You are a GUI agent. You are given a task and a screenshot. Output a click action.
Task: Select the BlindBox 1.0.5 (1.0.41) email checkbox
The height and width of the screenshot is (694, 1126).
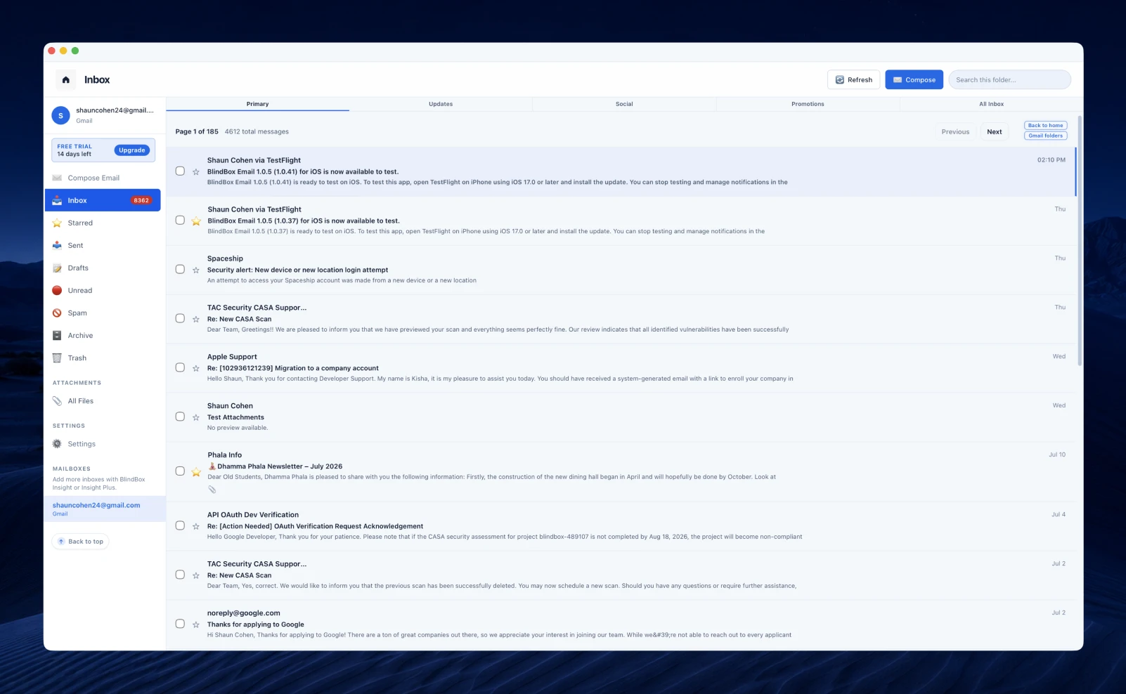tap(180, 171)
